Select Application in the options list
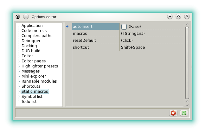Viewport: 205px width, 133px height. 32,26
